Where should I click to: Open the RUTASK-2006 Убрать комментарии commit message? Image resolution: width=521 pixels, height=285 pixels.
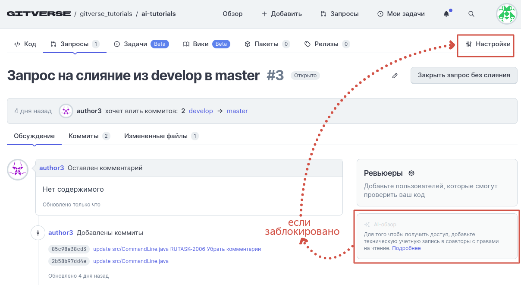177,249
